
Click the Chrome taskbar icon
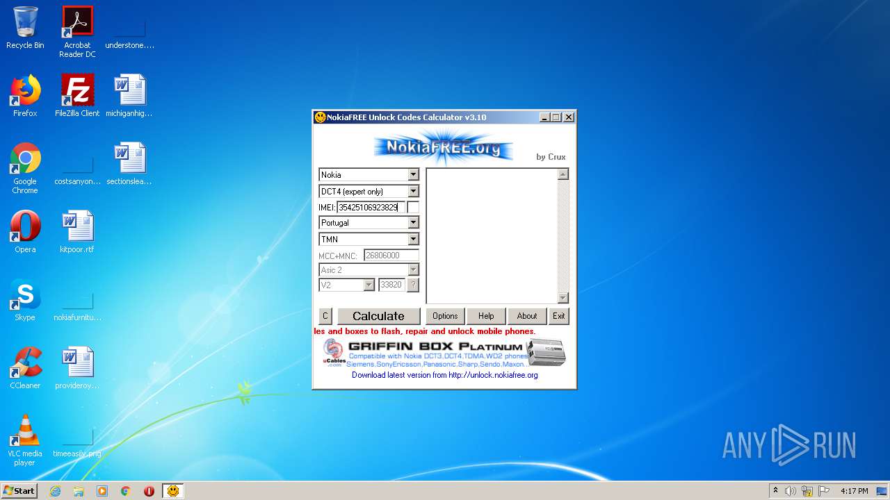[126, 491]
